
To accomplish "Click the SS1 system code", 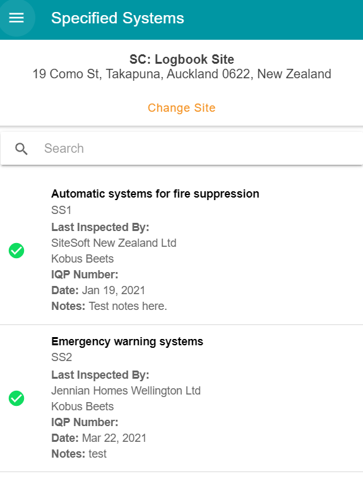I will (61, 210).
